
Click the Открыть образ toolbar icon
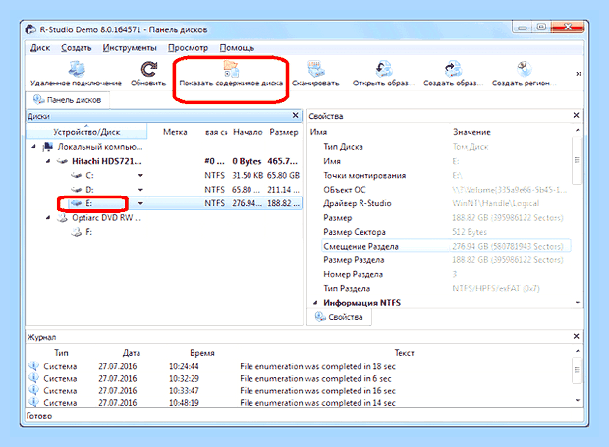(x=384, y=69)
